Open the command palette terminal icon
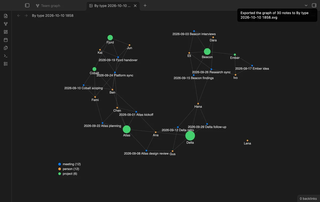The image size is (320, 202). point(6,56)
